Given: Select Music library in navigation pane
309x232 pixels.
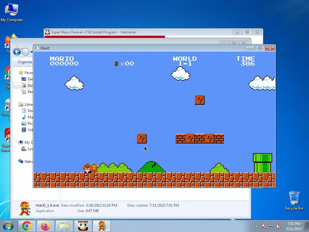Looking at the screenshot, I should (27, 117).
